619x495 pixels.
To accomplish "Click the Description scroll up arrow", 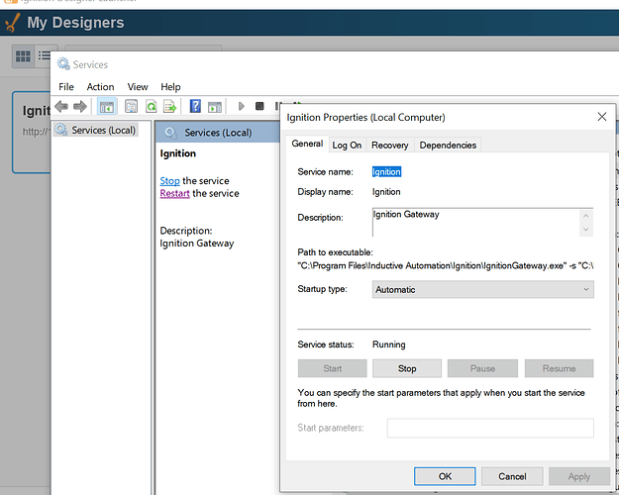I will [586, 216].
